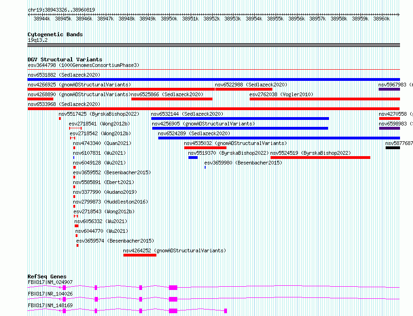Open esv2718543 (Wong2012b) variant
This screenshot has width=413, height=316.
point(104,211)
